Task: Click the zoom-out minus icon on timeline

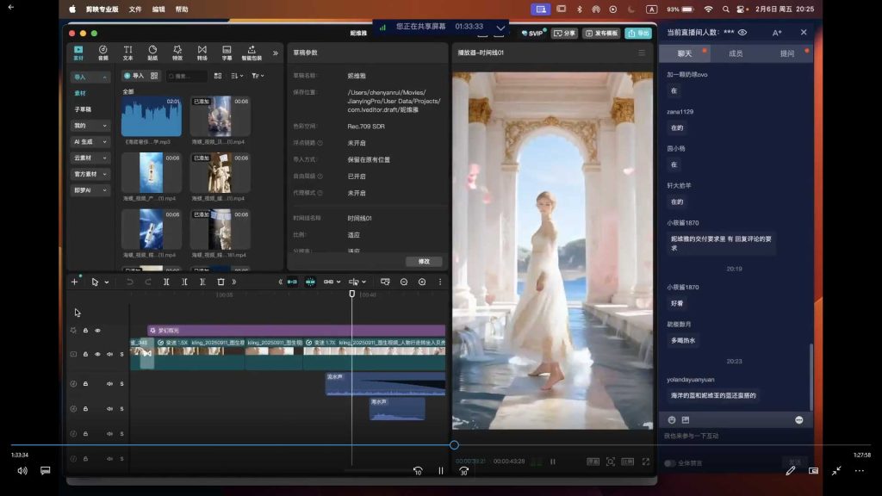Action: pos(404,282)
